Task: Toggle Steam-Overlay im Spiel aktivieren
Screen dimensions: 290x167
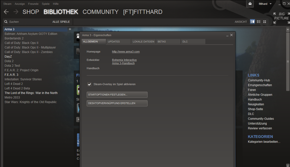Action: tap(89, 84)
